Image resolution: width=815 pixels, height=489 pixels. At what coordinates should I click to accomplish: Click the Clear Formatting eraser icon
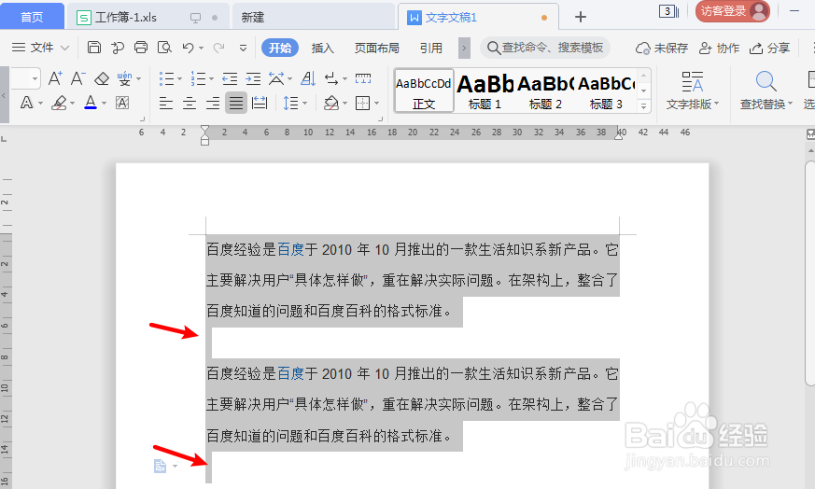[x=102, y=79]
